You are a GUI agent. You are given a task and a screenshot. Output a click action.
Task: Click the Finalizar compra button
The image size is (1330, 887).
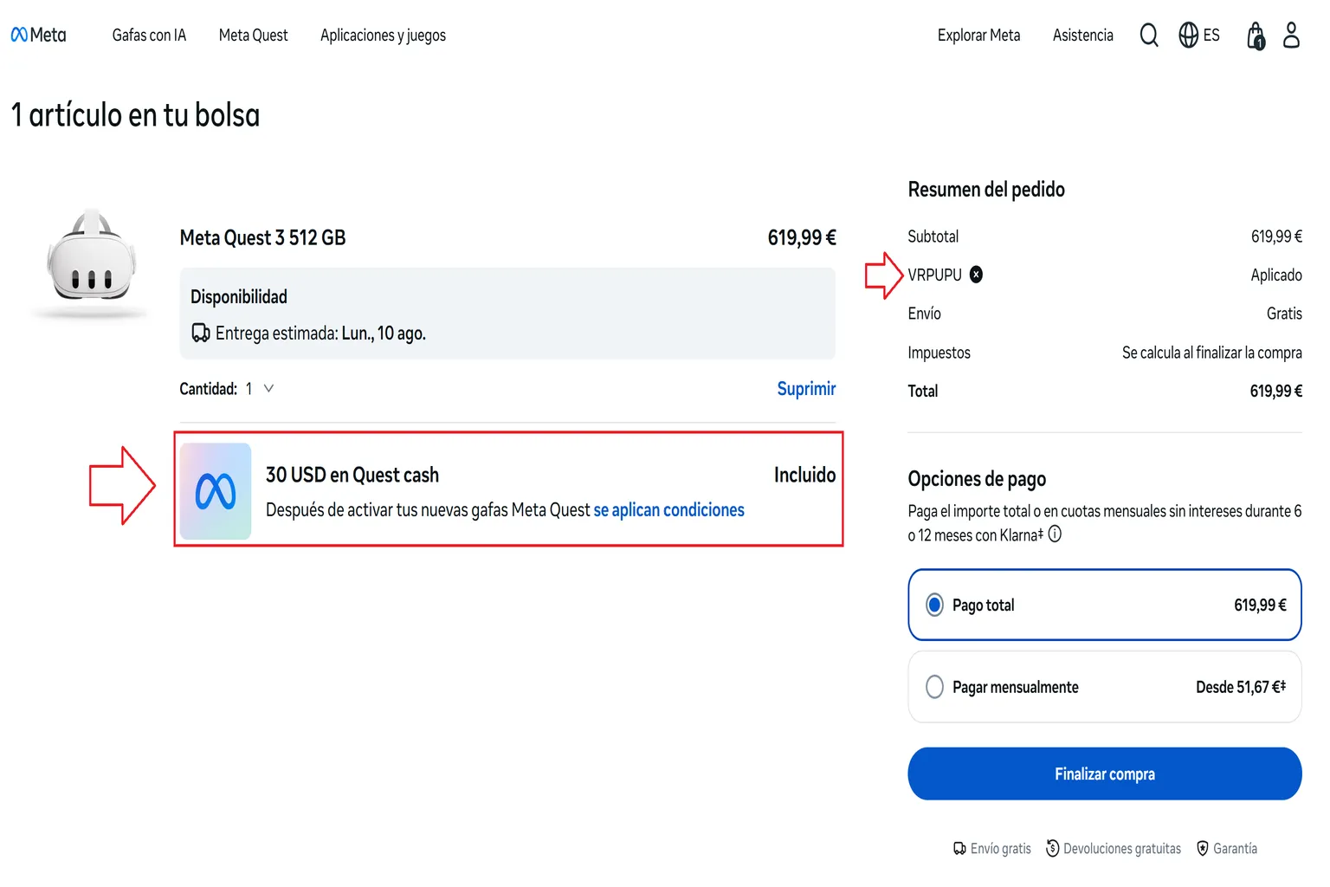[1105, 774]
